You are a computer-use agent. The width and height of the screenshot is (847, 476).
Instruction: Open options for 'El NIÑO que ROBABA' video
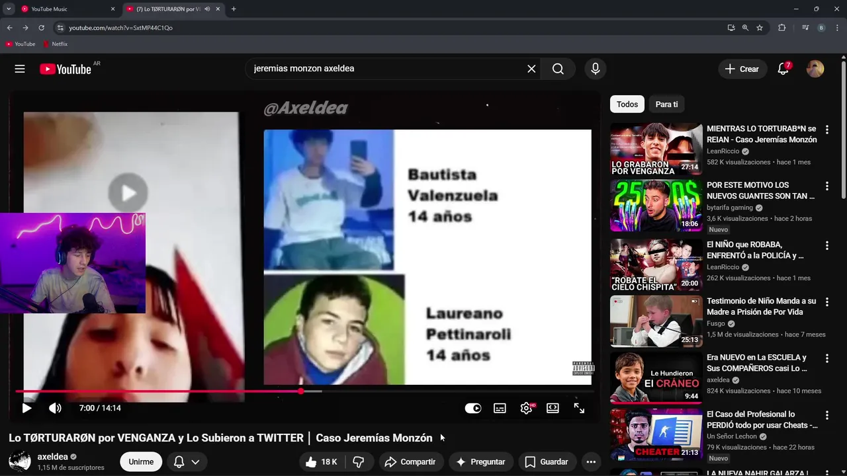(x=826, y=245)
